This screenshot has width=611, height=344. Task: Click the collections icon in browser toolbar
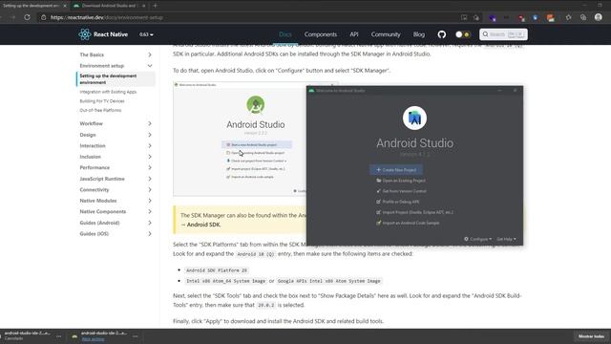pyautogui.click(x=583, y=17)
